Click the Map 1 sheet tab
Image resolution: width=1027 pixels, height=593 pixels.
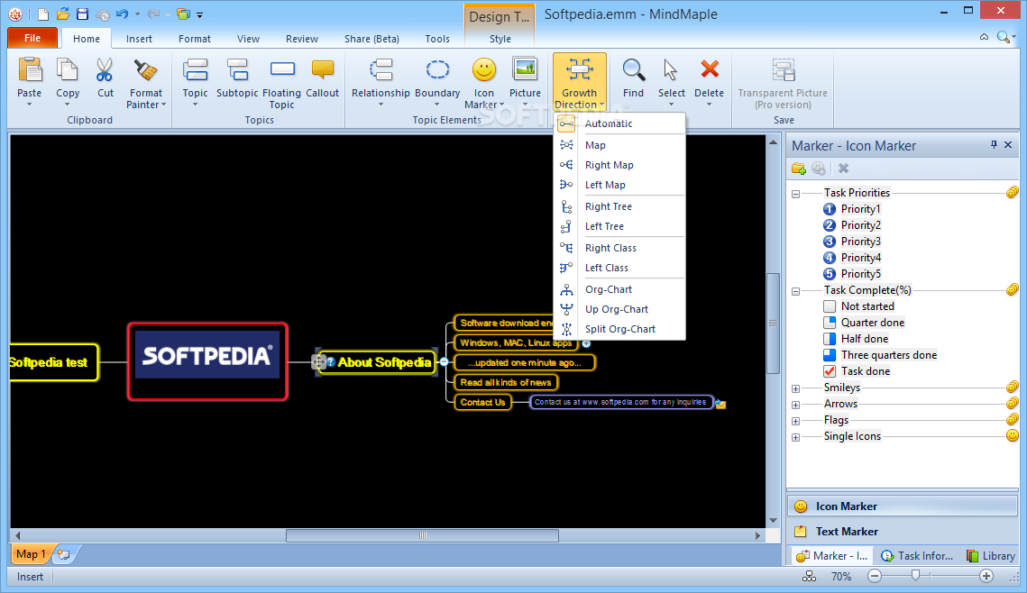click(x=31, y=554)
